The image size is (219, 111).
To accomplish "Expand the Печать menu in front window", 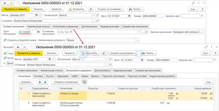I will click(149, 53).
